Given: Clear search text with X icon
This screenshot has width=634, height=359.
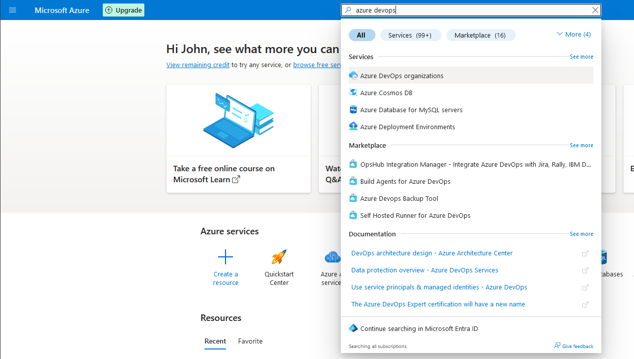Looking at the screenshot, I should (595, 10).
